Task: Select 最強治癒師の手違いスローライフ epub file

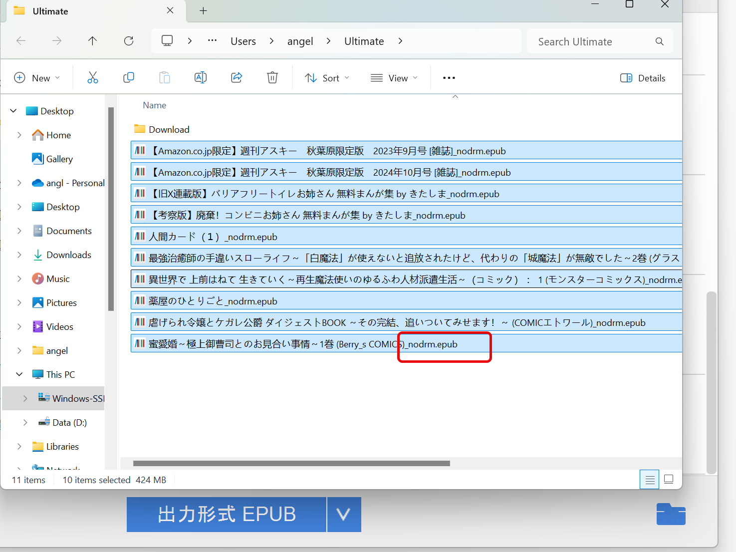Action: pos(406,258)
